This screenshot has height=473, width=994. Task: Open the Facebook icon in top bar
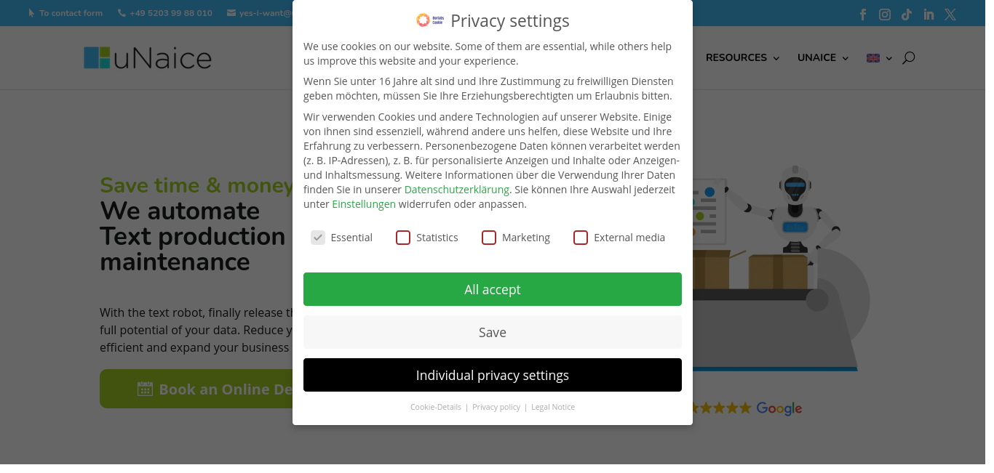click(863, 14)
